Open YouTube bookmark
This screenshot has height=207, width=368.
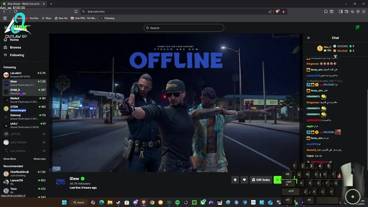pos(32,18)
